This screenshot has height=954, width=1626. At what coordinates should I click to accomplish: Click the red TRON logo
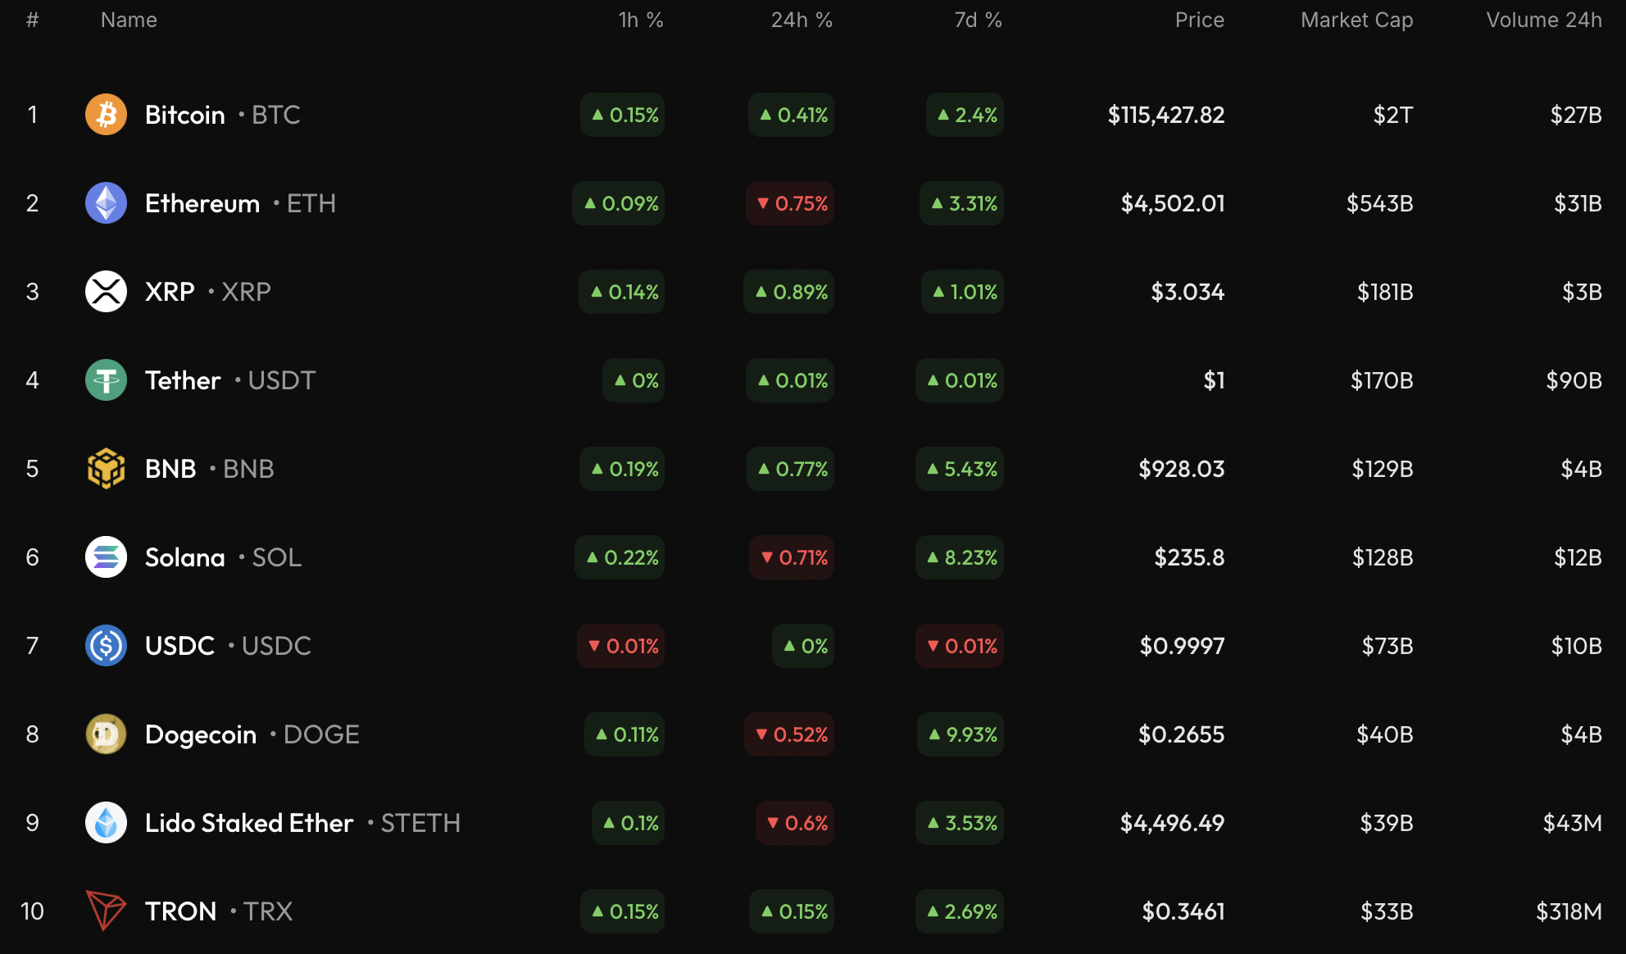point(106,911)
